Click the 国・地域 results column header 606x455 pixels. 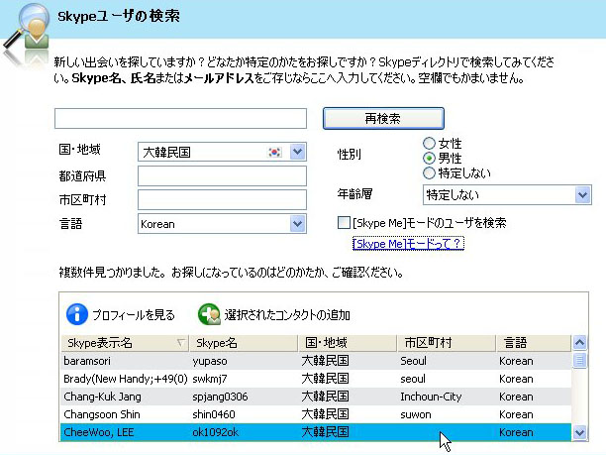(348, 343)
